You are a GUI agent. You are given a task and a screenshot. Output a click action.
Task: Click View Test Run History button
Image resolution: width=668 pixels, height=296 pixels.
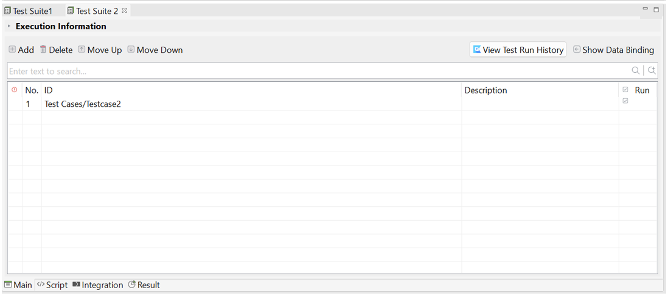(x=518, y=50)
